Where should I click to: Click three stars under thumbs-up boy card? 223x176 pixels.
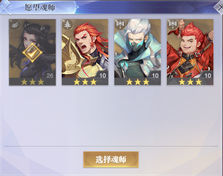[x=190, y=82]
